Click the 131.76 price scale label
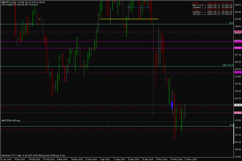The image size is (242, 161). pyautogui.click(x=238, y=98)
